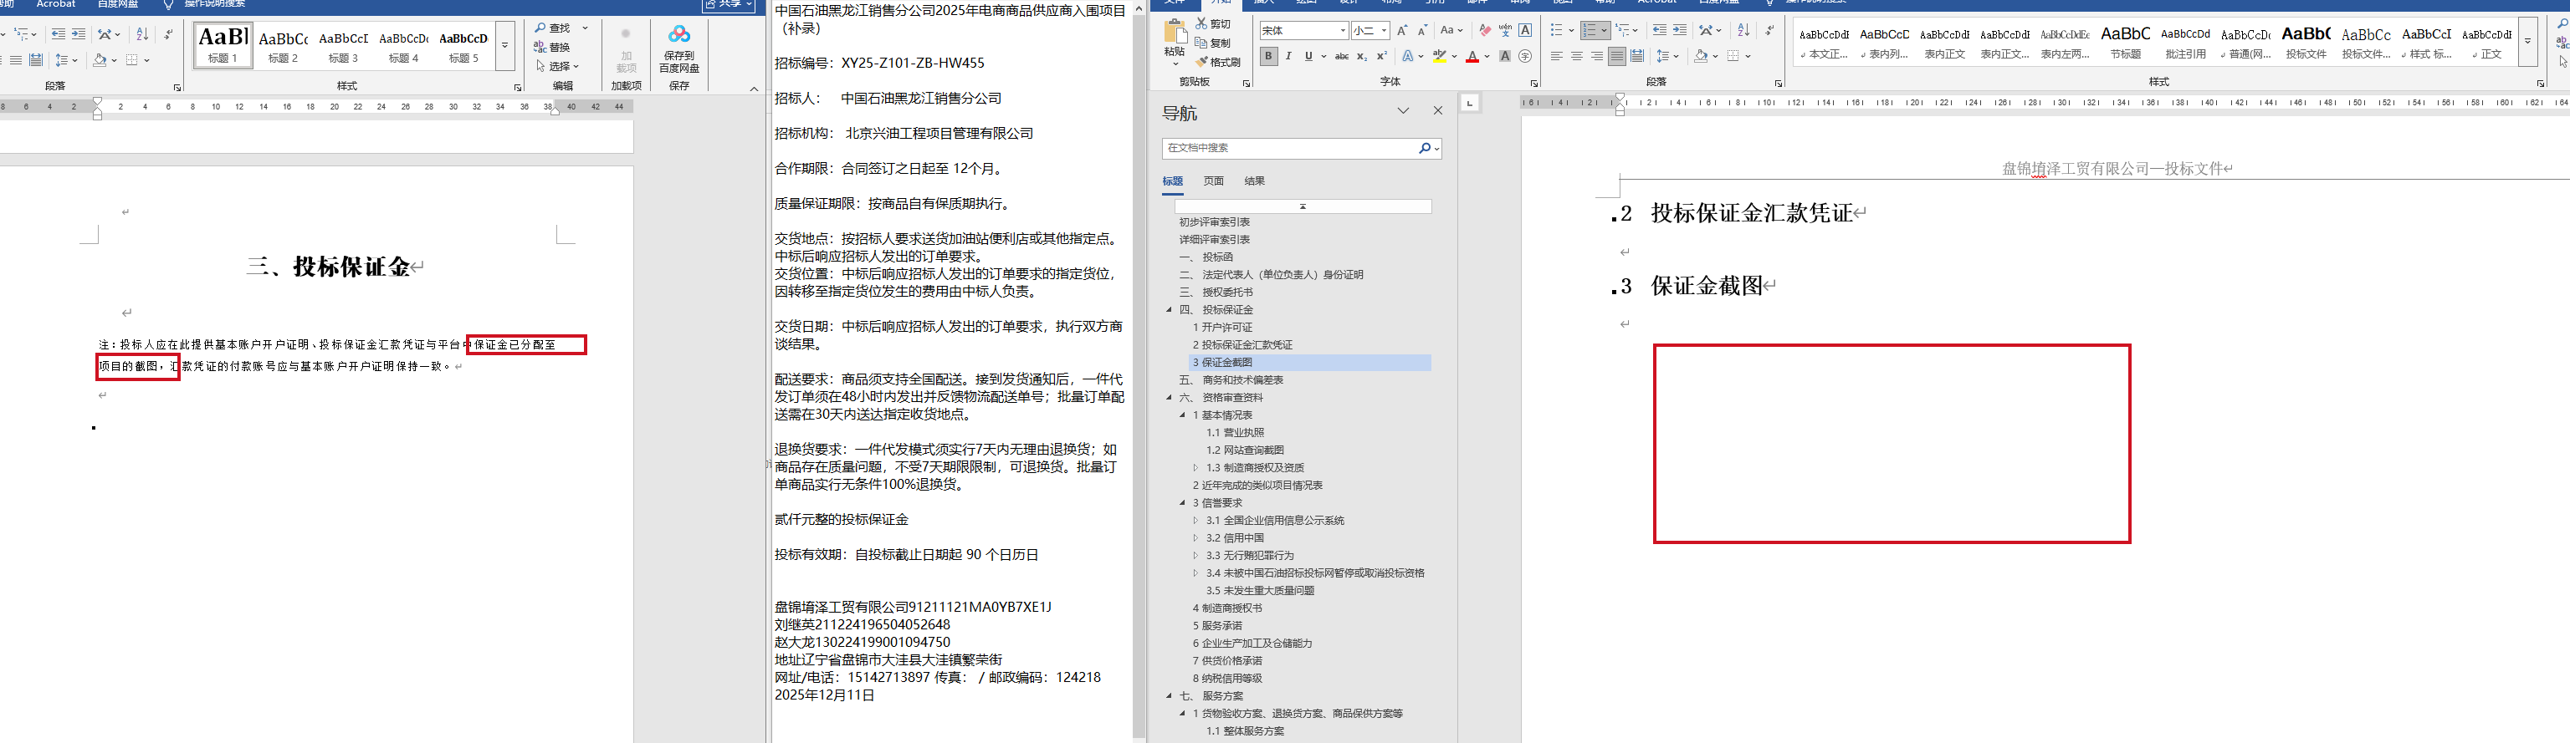Screen dimensions: 2570x743
Task: Close the navigation (导航) pane
Action: click(x=1437, y=110)
